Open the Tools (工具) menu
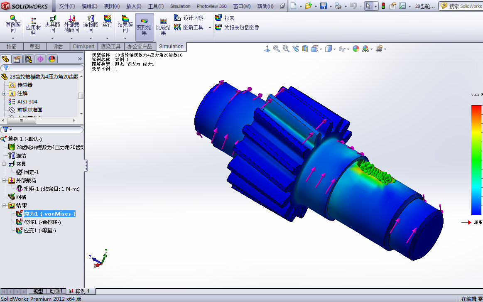The width and height of the screenshot is (483, 302). pos(156,6)
